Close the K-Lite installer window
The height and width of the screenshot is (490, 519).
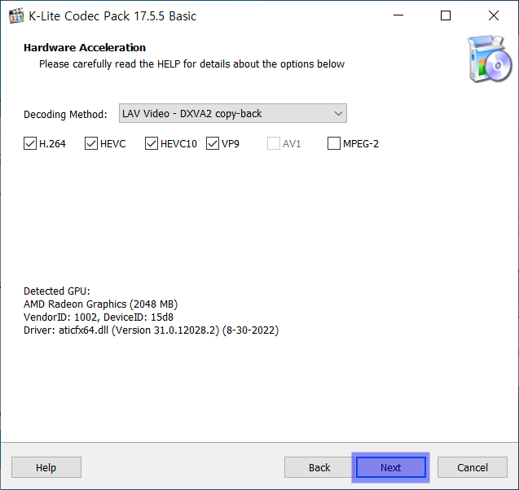tap(494, 15)
